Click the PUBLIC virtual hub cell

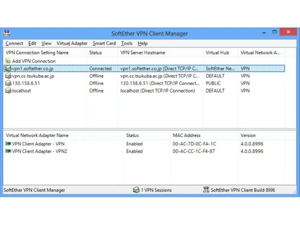click(213, 83)
